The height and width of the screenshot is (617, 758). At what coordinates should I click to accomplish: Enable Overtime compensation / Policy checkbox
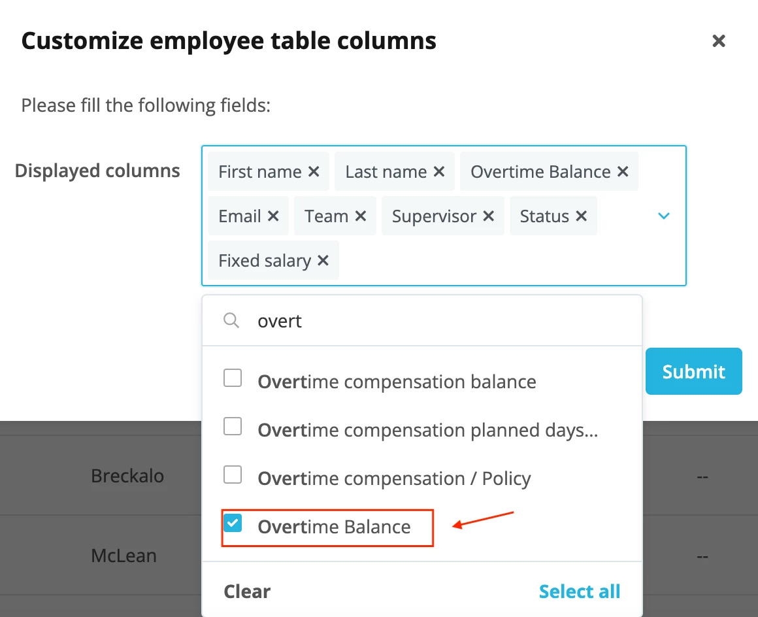233,475
